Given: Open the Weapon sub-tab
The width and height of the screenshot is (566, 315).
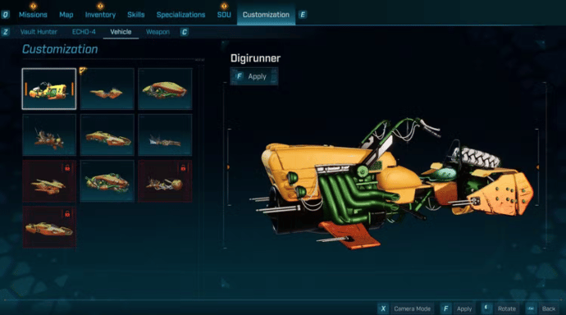Looking at the screenshot, I should click(157, 32).
